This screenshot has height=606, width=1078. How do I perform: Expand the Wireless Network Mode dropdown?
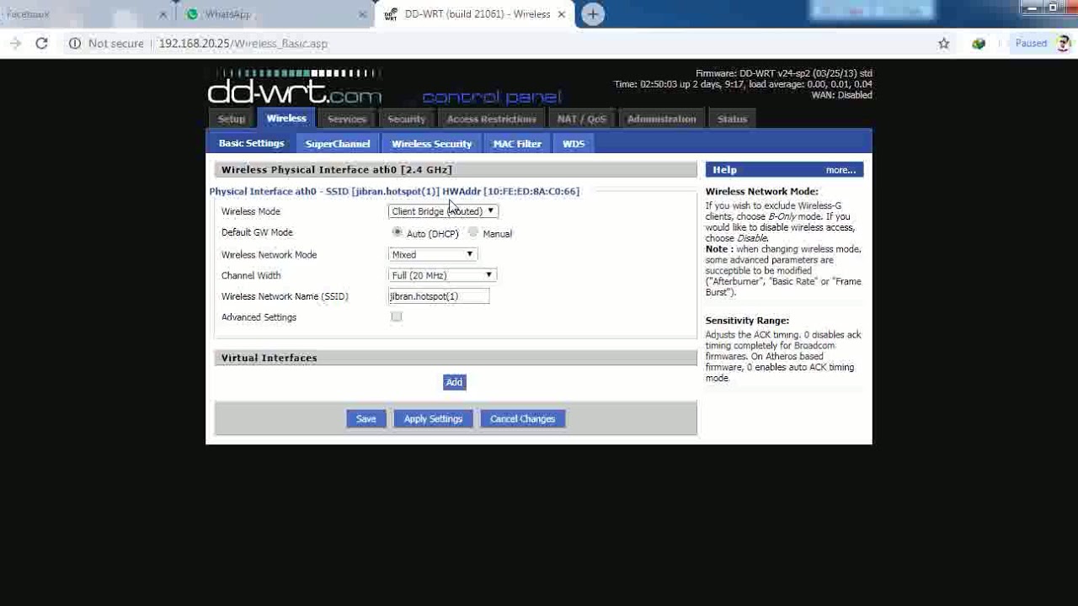pos(433,254)
